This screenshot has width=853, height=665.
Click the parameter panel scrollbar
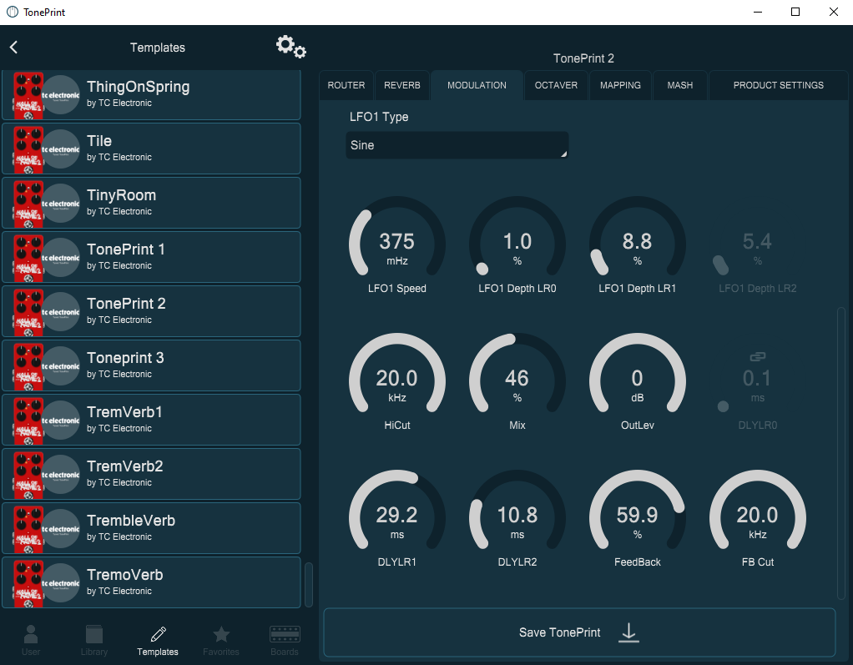click(841, 454)
